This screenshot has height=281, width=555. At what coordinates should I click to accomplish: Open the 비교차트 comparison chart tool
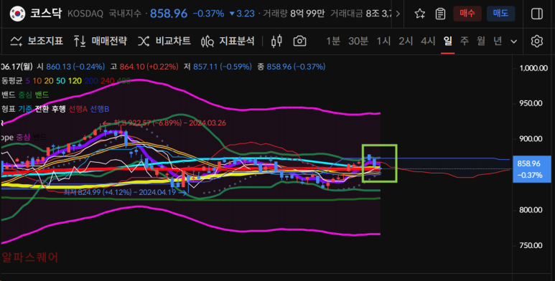(164, 41)
